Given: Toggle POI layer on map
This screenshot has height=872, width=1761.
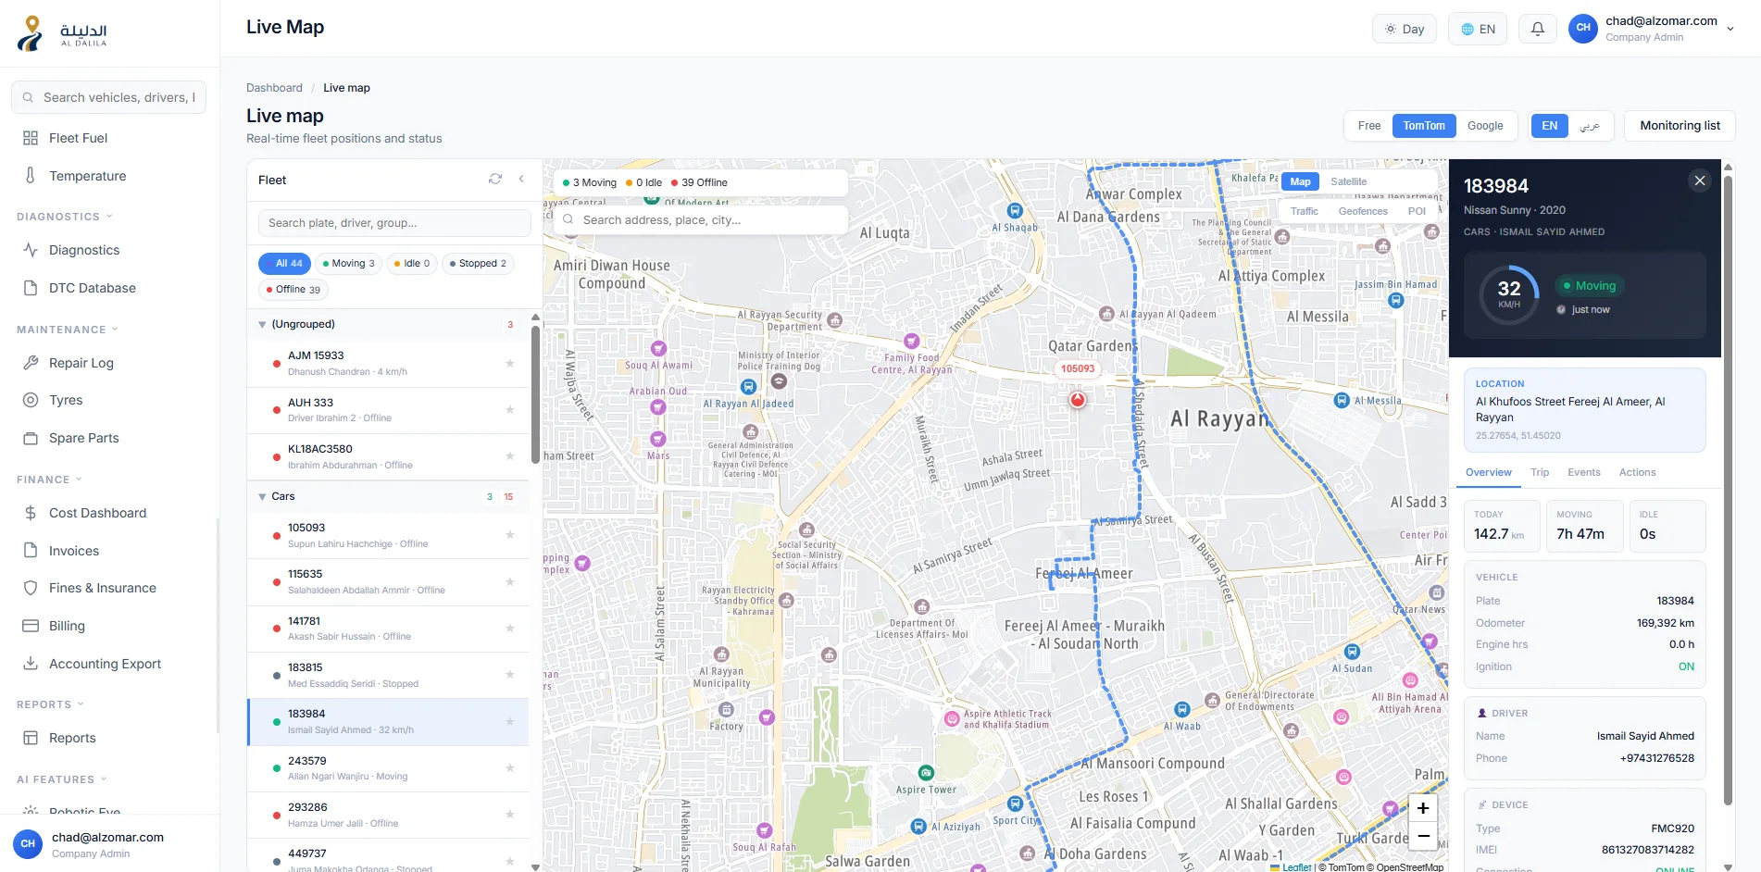Looking at the screenshot, I should (x=1417, y=211).
